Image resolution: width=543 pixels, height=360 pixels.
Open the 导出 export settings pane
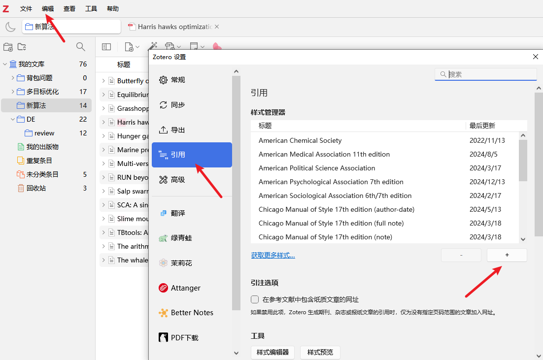[192, 130]
